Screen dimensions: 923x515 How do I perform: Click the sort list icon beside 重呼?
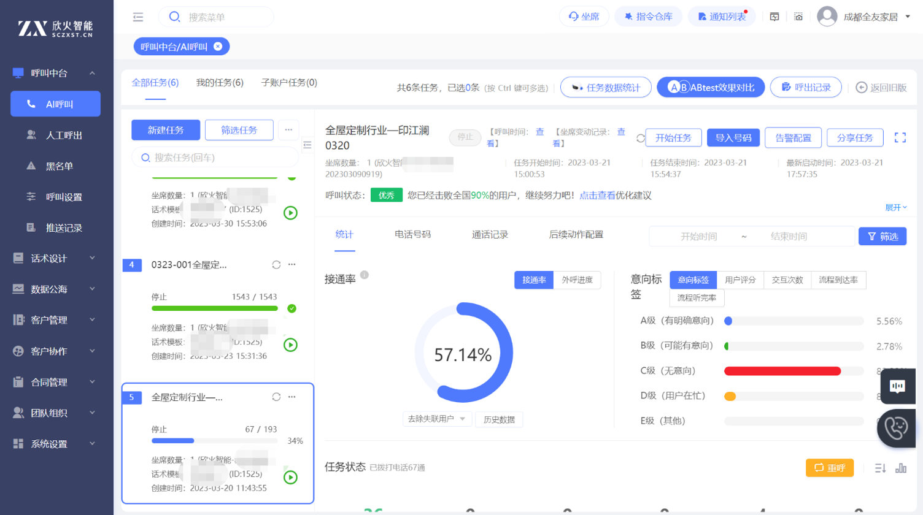point(880,468)
